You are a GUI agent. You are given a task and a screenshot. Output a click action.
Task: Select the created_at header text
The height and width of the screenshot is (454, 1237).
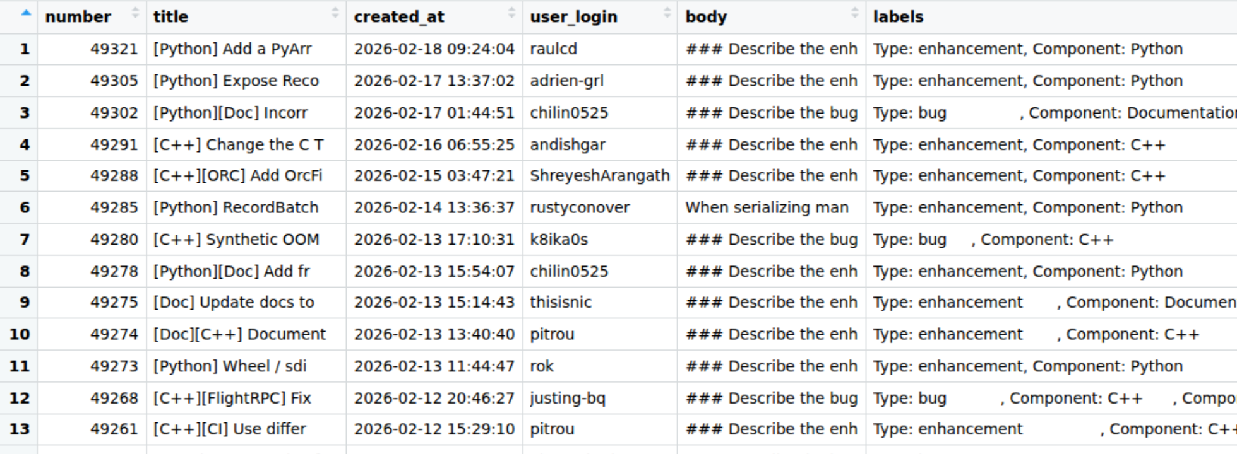pyautogui.click(x=398, y=17)
